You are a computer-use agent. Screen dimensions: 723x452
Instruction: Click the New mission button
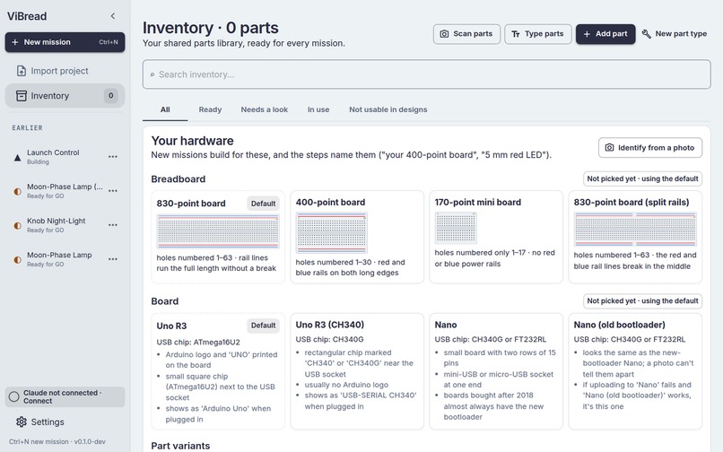pyautogui.click(x=65, y=42)
